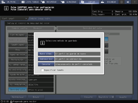Click Nombre de perfil button
This screenshot has height=103, width=138.
[18, 40]
